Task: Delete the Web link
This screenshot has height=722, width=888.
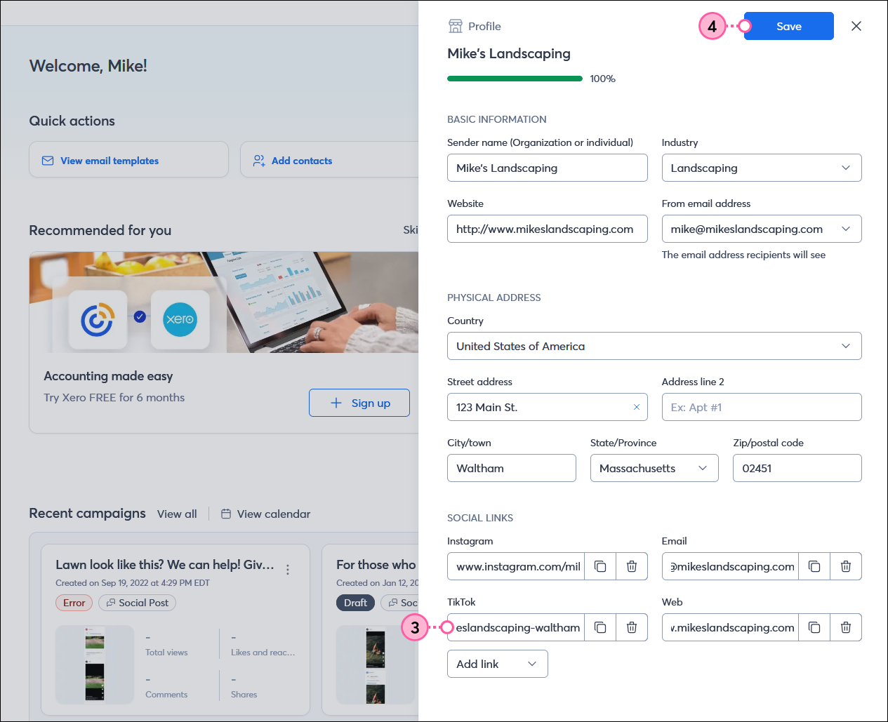Action: (x=846, y=627)
